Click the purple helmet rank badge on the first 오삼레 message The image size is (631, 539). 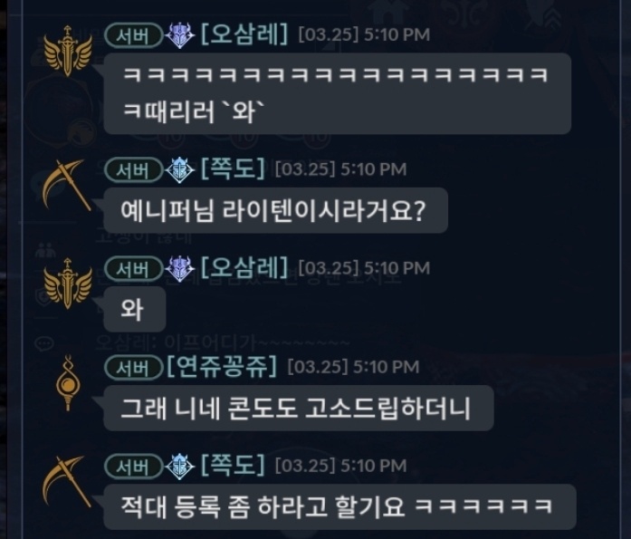(x=180, y=35)
